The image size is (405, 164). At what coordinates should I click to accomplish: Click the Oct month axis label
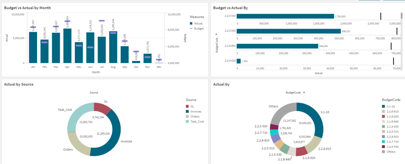136,67
